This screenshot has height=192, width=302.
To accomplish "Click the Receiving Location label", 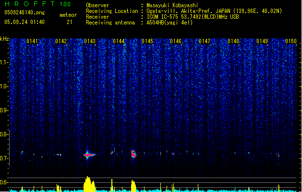I will 112,11.
